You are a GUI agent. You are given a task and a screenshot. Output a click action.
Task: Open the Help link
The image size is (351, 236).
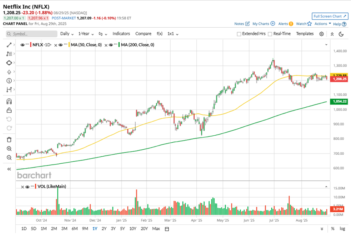340,24
